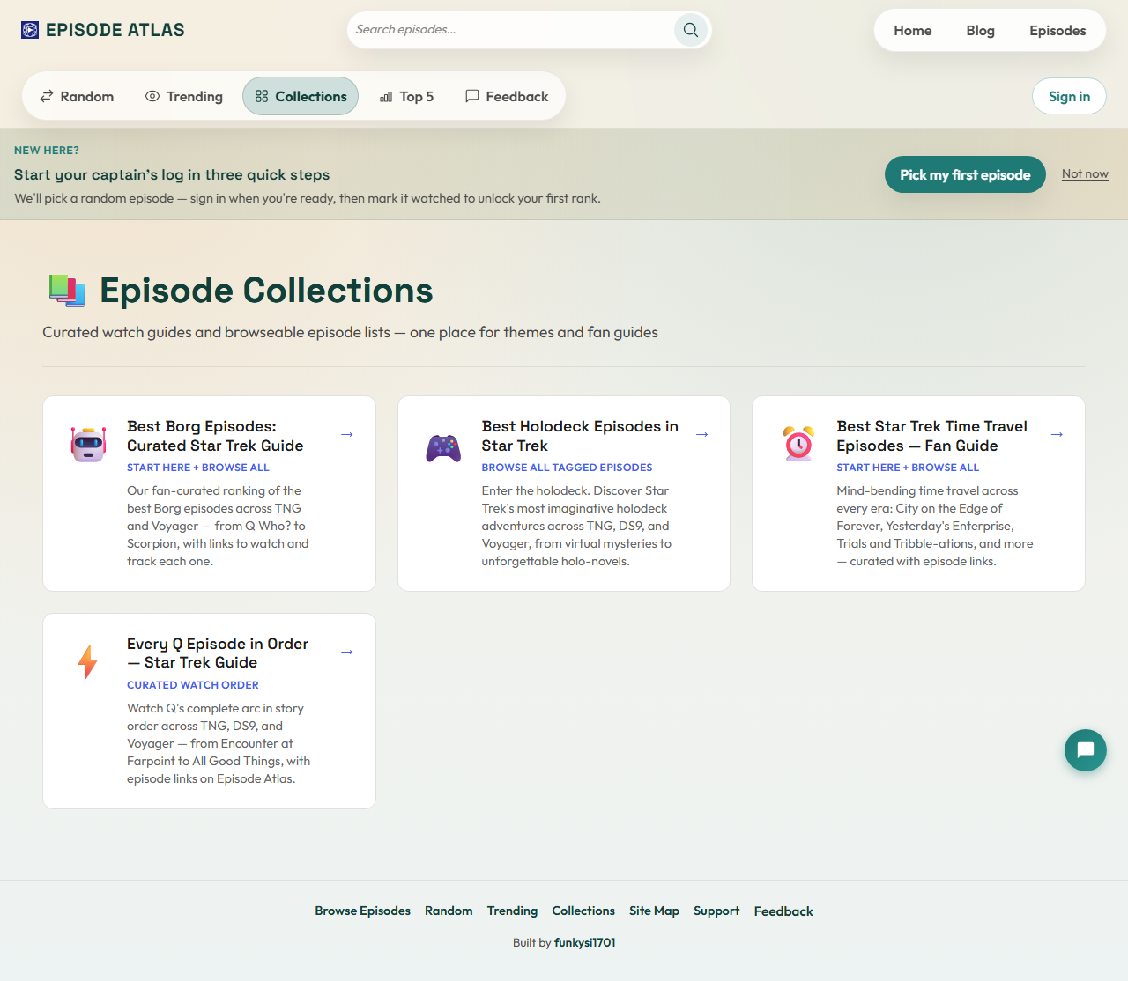
Task: Open Every Q Episode in Order guide
Action: click(x=218, y=653)
